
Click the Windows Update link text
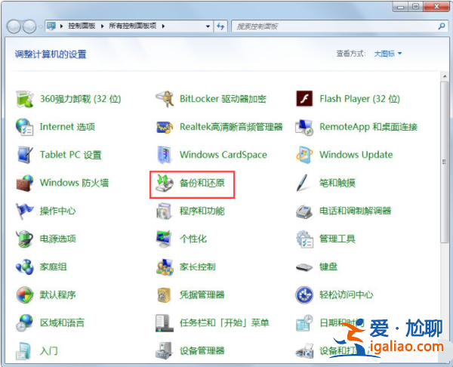356,155
